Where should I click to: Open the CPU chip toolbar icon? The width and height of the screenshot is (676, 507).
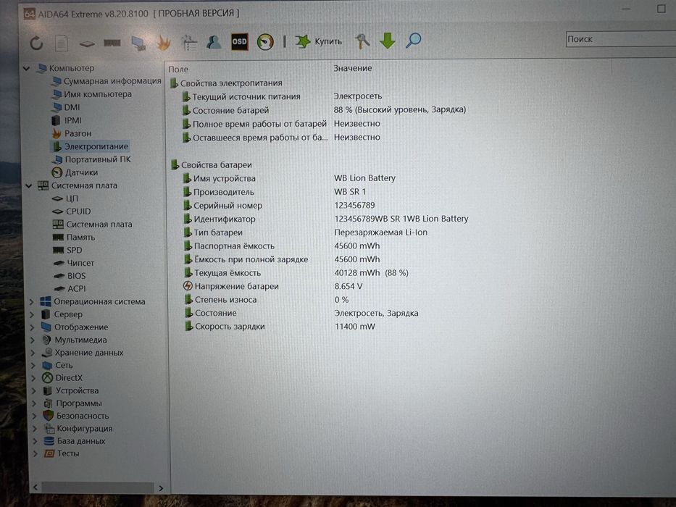click(87, 44)
